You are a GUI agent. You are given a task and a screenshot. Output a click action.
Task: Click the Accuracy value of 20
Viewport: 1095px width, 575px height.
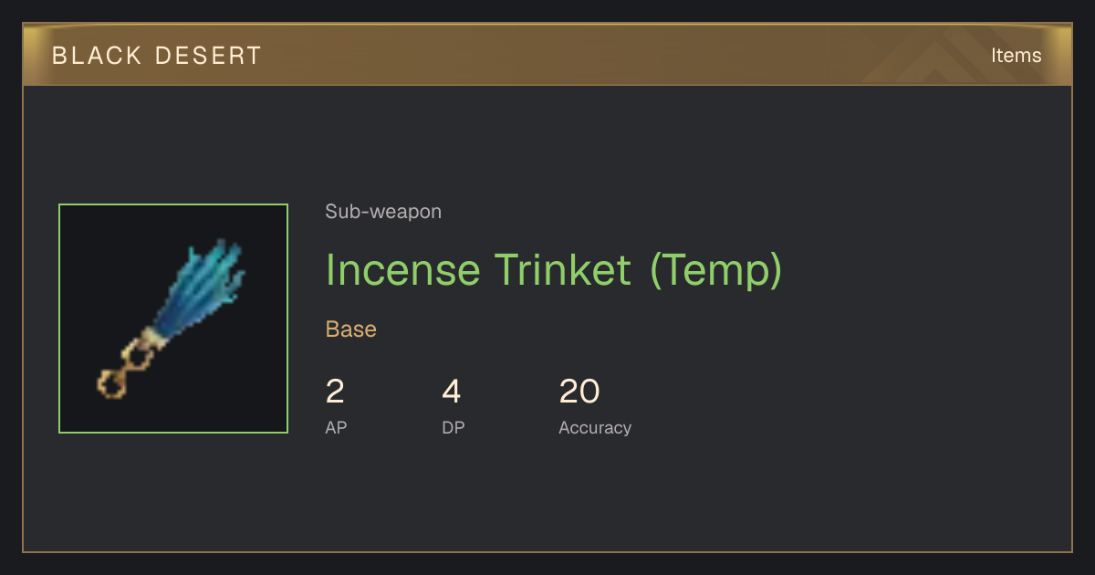tap(579, 392)
